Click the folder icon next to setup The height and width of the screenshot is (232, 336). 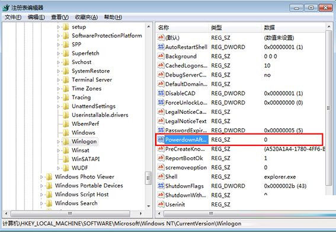pyautogui.click(x=66, y=27)
